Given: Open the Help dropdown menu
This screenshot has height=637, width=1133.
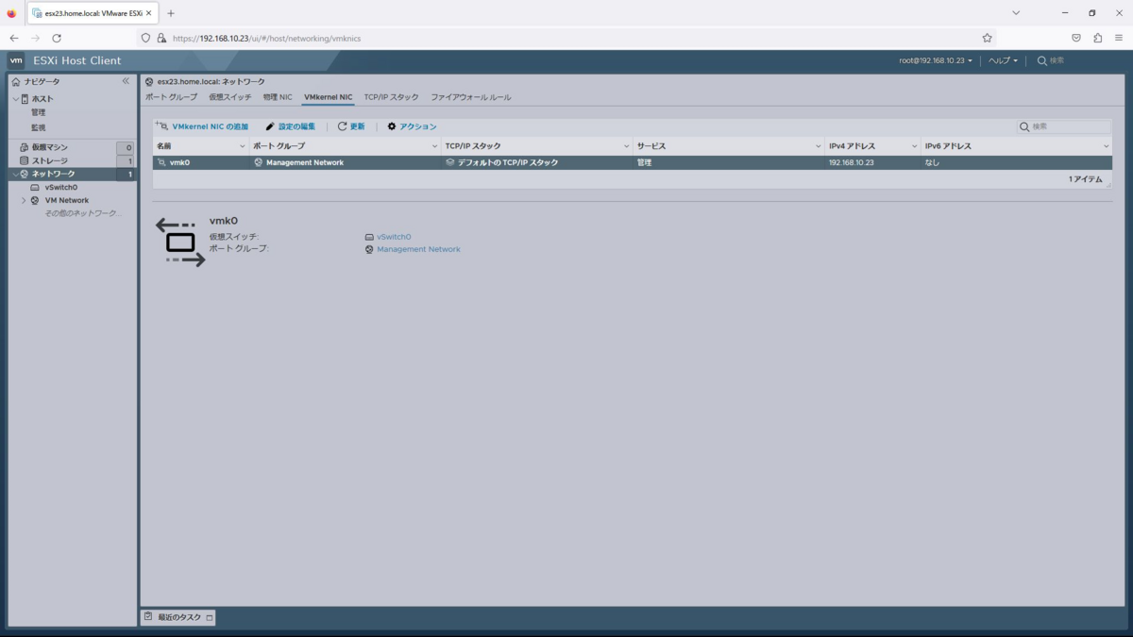Looking at the screenshot, I should pos(1003,60).
